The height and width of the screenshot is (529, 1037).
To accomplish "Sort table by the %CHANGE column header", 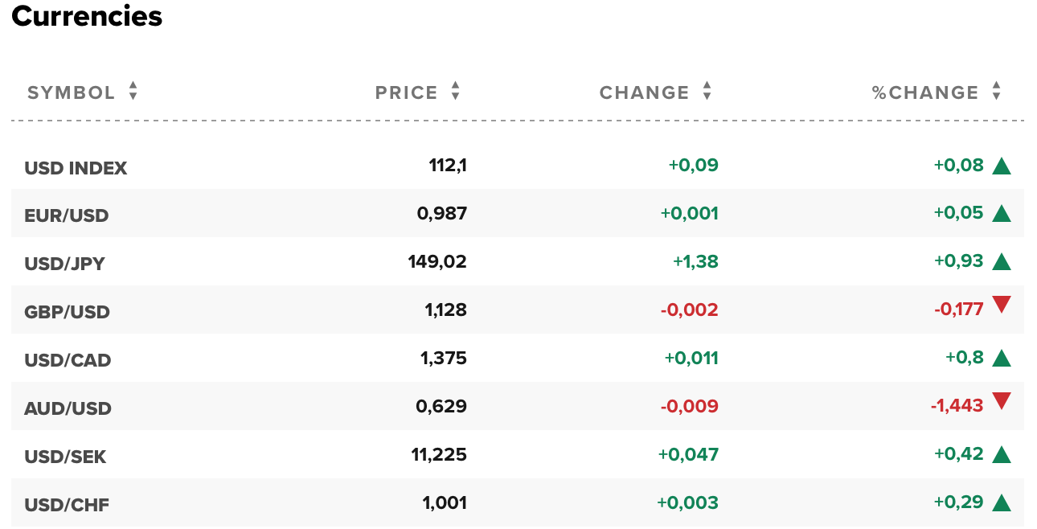I will tap(925, 92).
